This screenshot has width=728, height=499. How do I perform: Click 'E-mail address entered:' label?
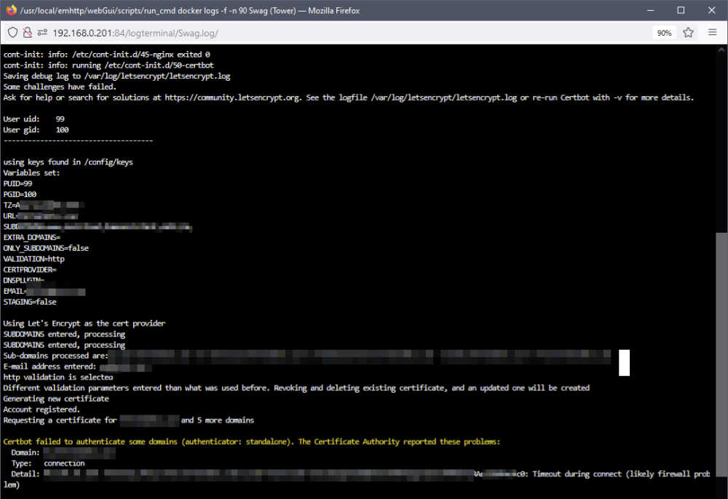pos(50,367)
